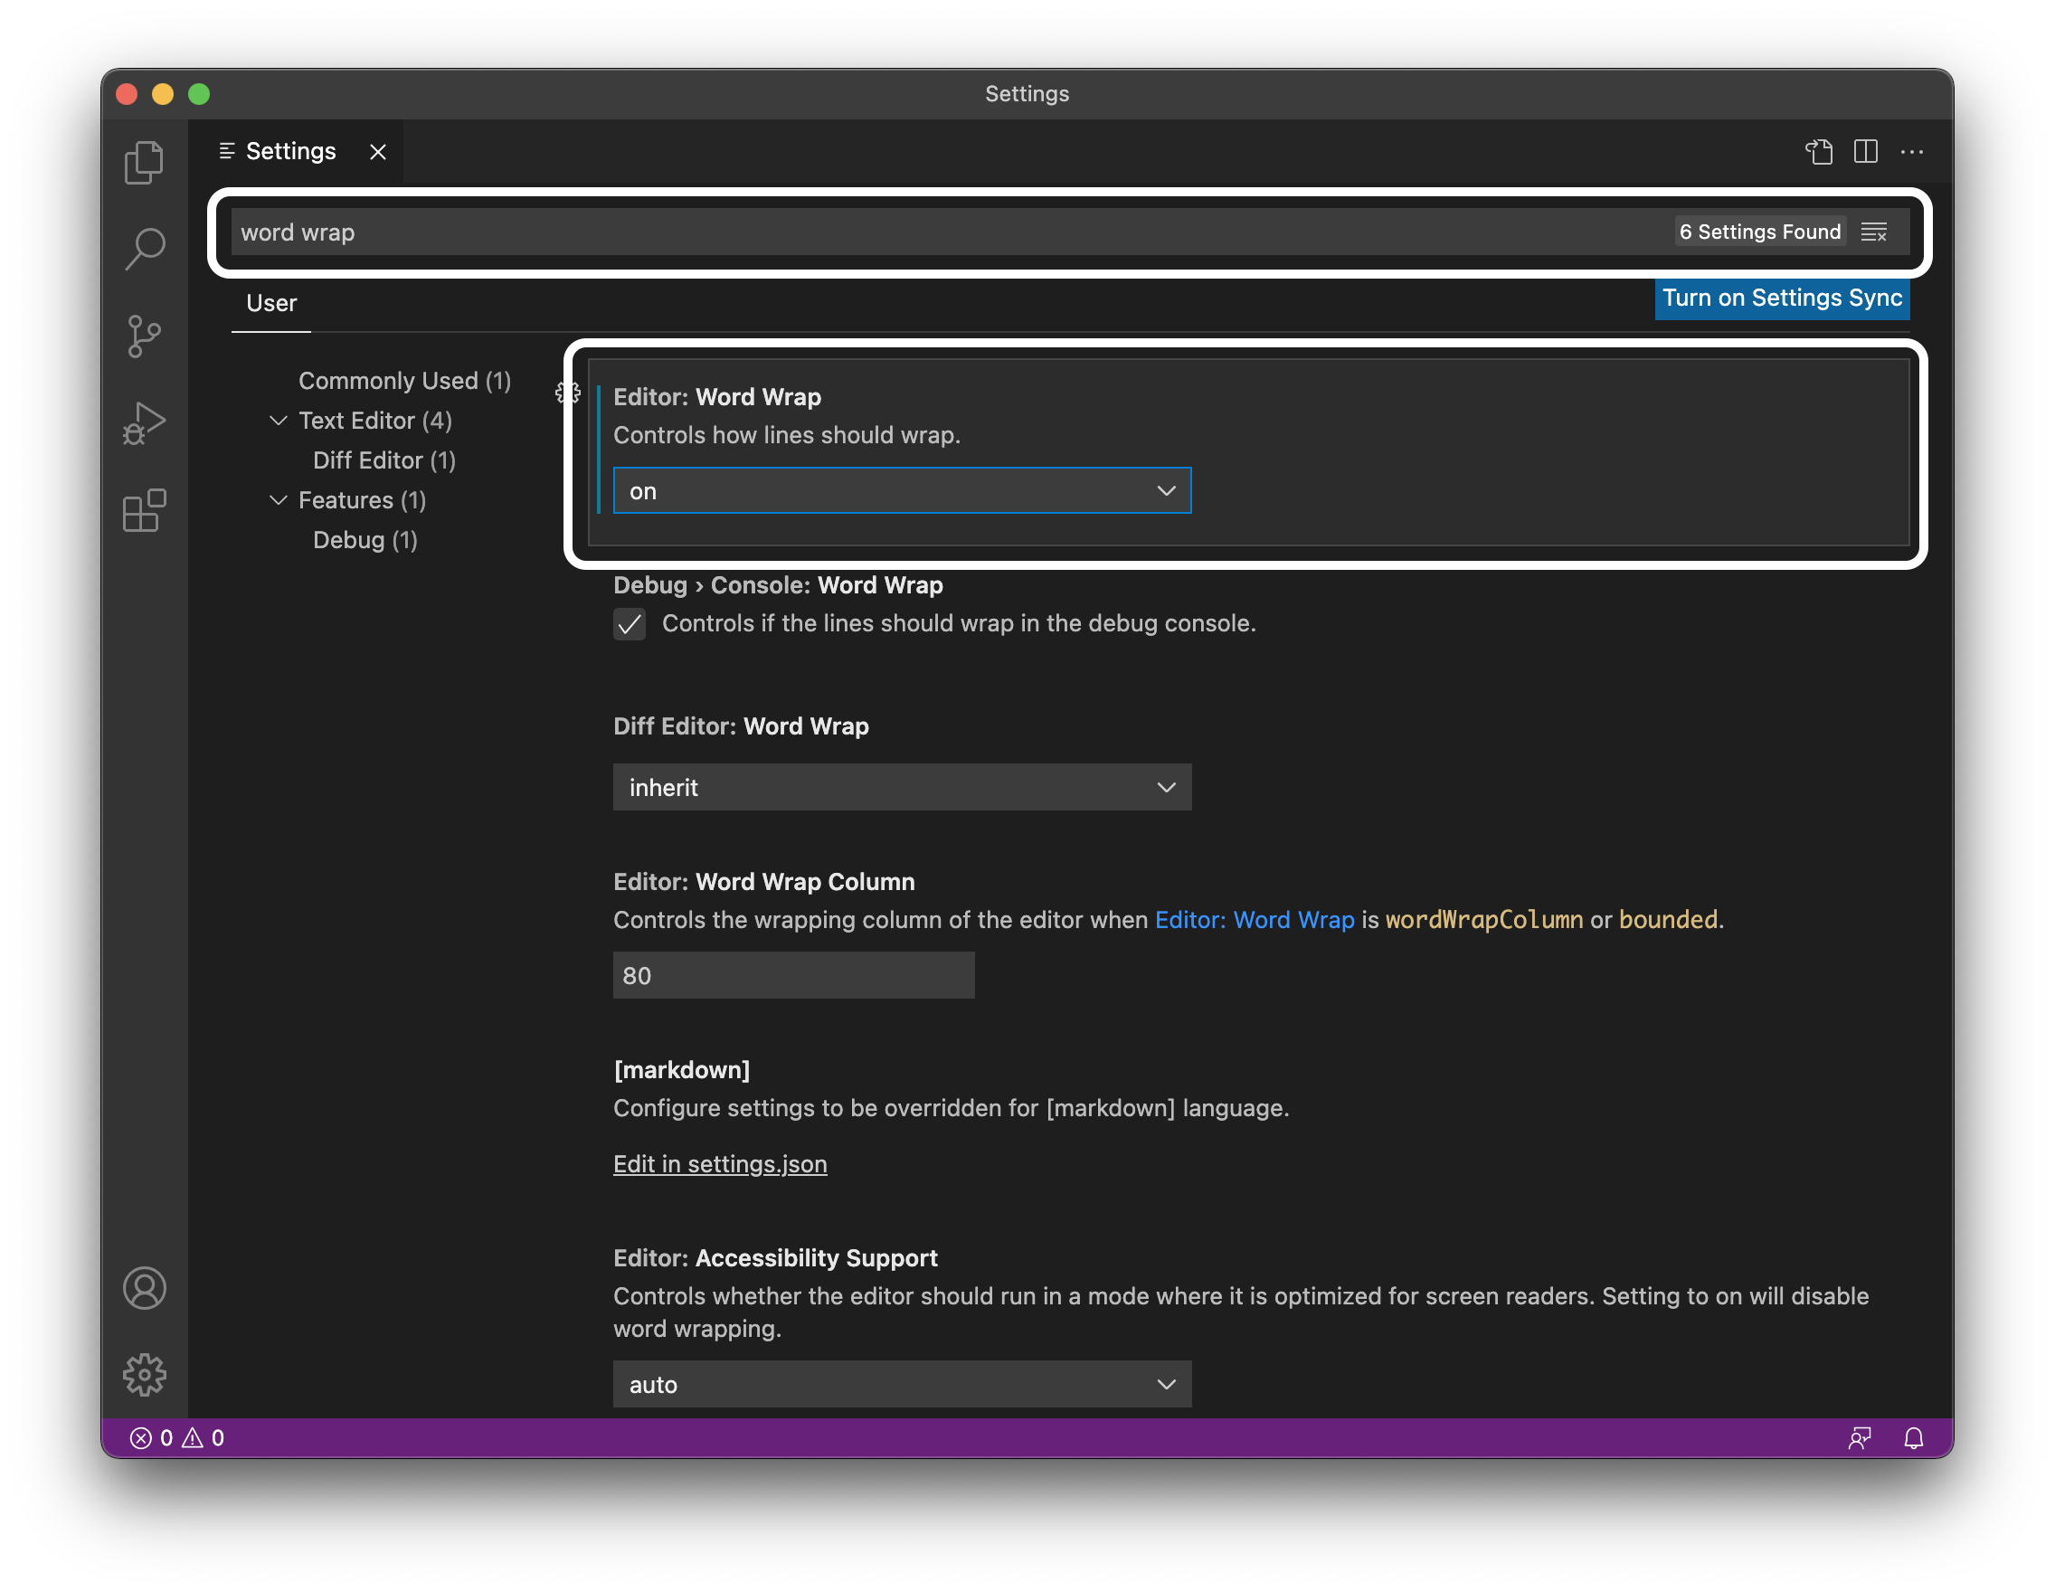Open the Explorer sidebar icon

pyautogui.click(x=145, y=161)
